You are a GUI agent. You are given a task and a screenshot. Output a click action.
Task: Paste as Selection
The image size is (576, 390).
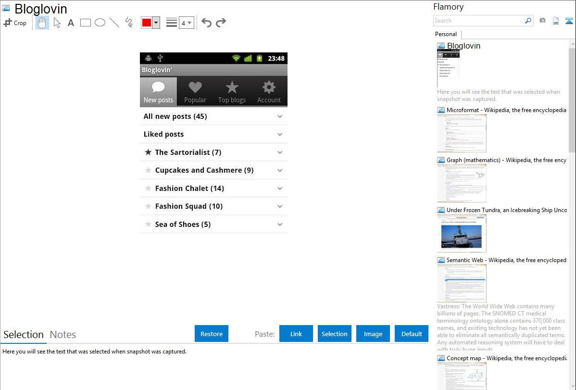coord(335,334)
